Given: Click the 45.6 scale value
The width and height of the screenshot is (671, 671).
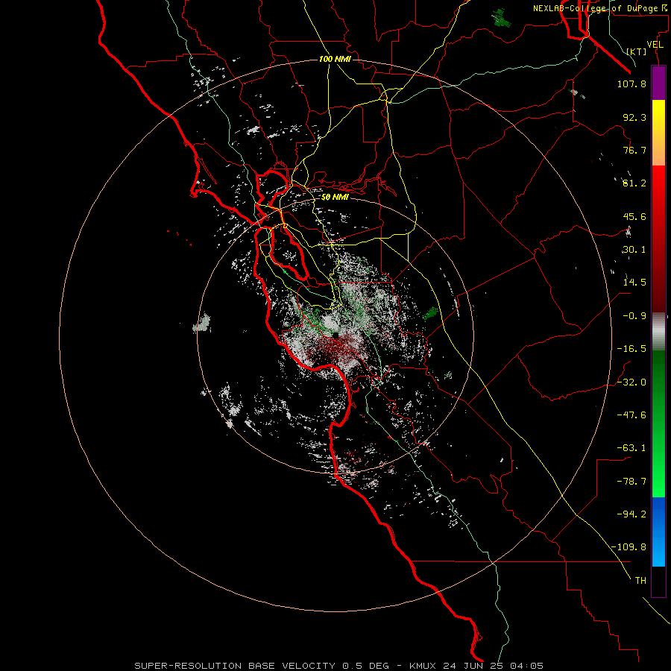Looking at the screenshot, I should click(634, 216).
